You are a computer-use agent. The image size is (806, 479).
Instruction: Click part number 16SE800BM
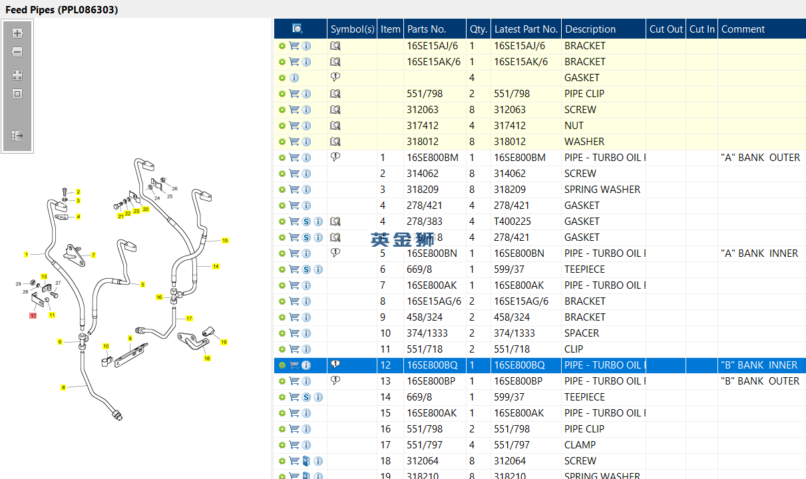pyautogui.click(x=433, y=158)
